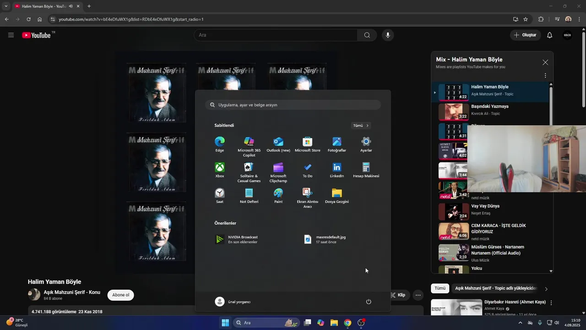Viewport: 586px width, 330px height.
Task: Play Müslüm Gürses - Nartanem track
Action: pos(490,253)
